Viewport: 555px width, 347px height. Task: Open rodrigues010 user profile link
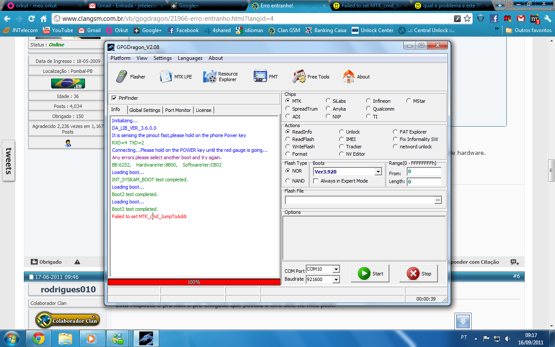(x=68, y=289)
